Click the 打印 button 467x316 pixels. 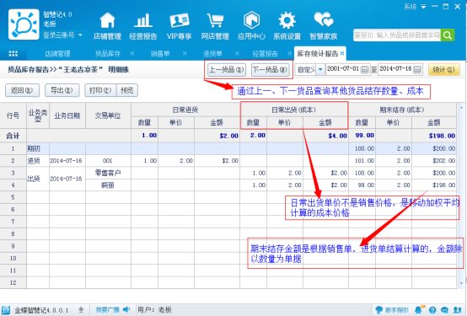pyautogui.click(x=100, y=90)
